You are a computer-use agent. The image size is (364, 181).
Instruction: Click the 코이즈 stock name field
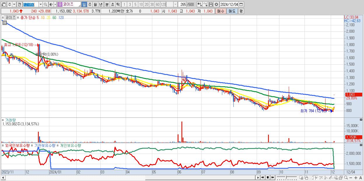point(69,4)
